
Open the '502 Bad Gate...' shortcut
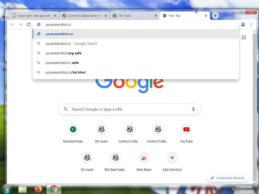(115, 162)
